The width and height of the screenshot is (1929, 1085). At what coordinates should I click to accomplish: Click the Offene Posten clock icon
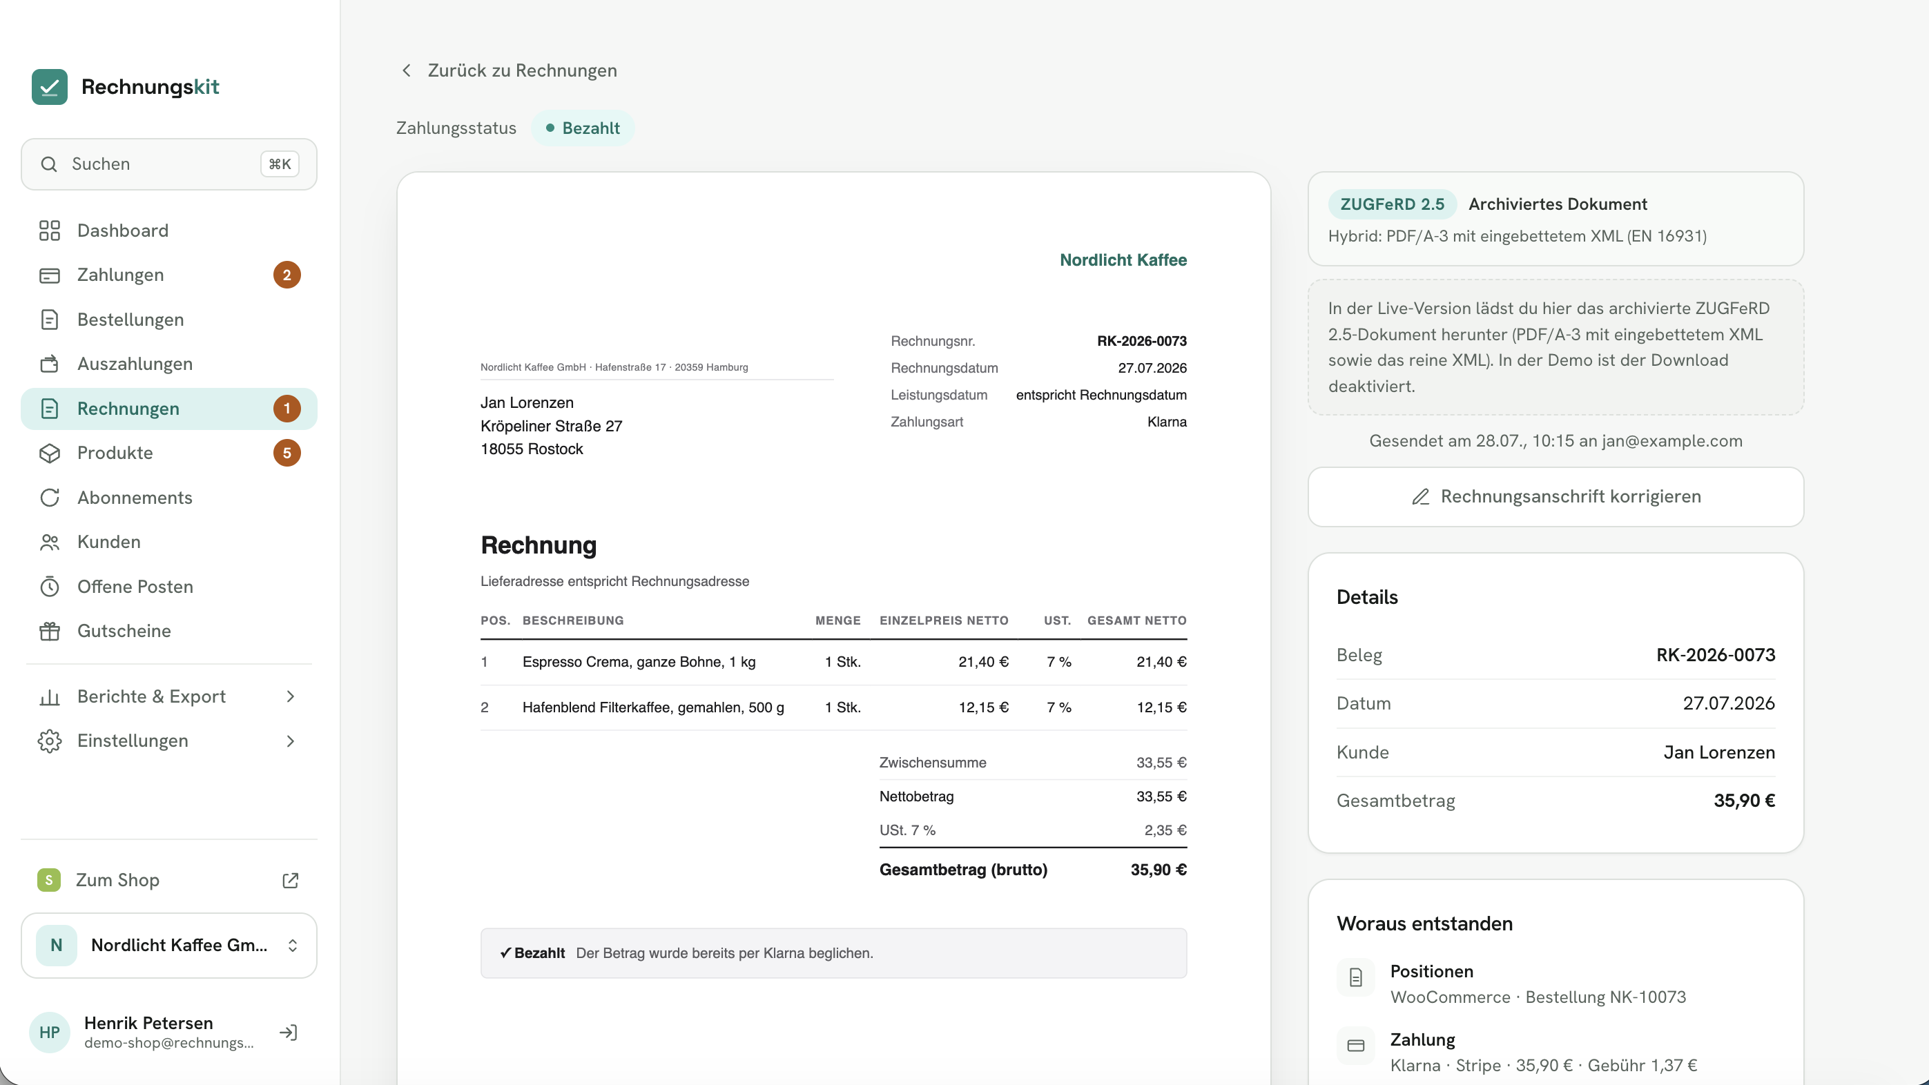coord(50,586)
